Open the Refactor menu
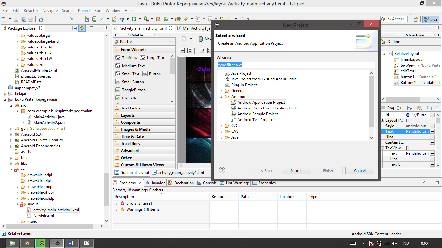The height and width of the screenshot is (248, 442). point(31,11)
